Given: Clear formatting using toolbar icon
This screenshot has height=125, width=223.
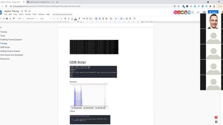Looking at the screenshot, I should click(134, 18).
